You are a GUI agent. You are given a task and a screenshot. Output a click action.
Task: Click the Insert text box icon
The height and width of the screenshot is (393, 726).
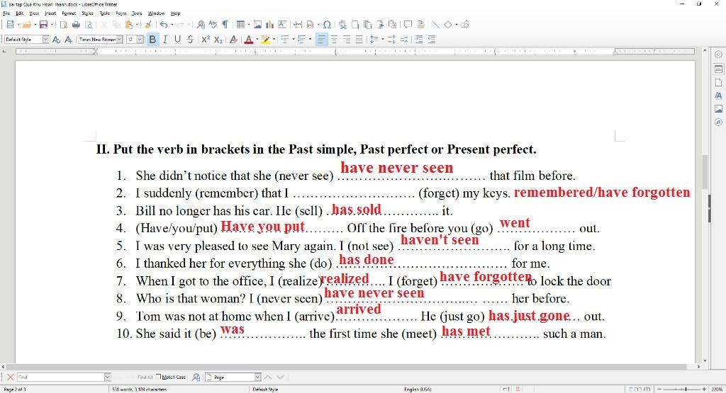pos(282,25)
